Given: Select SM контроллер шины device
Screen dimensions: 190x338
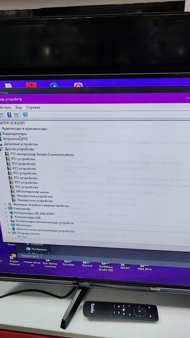Looking at the screenshot, I should [33, 192].
